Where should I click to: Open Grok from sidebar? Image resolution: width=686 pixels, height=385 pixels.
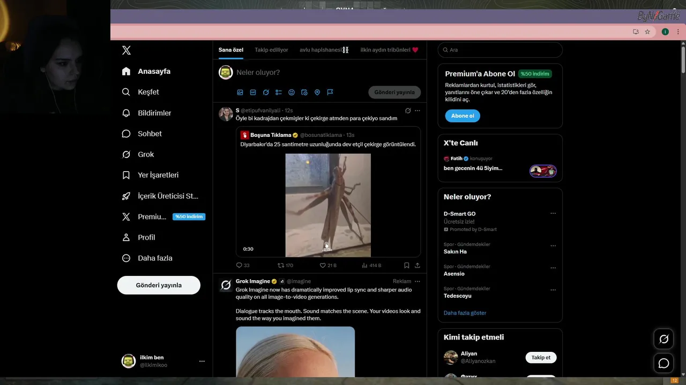[138, 155]
